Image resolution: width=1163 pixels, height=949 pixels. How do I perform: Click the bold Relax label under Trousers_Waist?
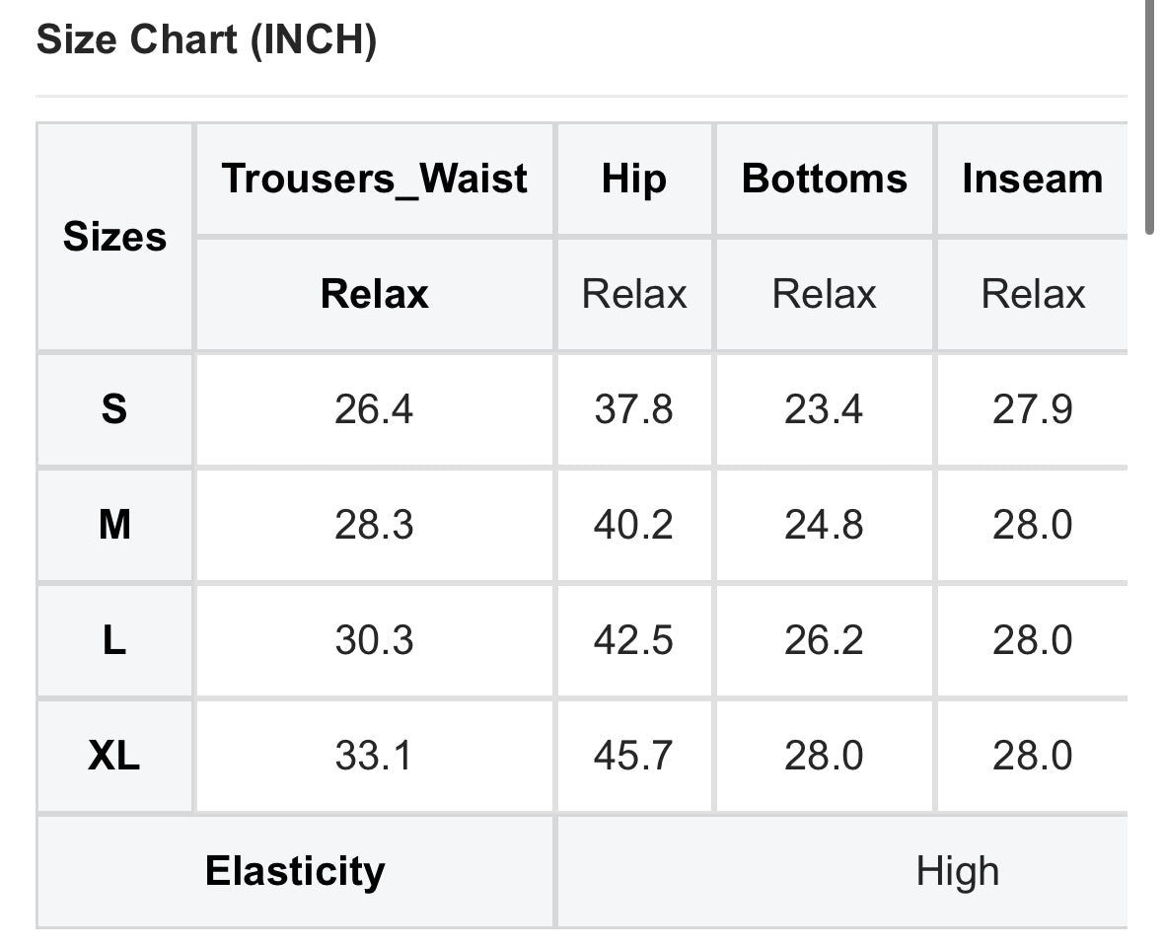[x=374, y=294]
